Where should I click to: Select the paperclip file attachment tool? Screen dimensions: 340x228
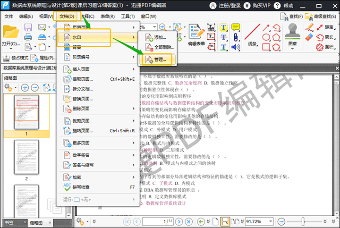pos(236,37)
